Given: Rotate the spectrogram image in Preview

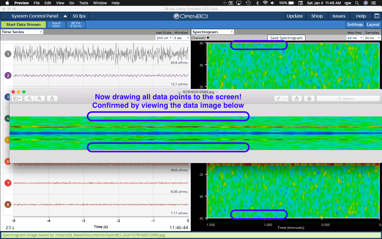Looking at the screenshot, I should tap(297, 99).
